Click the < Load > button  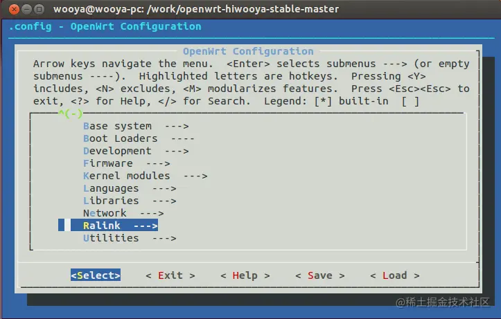coord(395,275)
